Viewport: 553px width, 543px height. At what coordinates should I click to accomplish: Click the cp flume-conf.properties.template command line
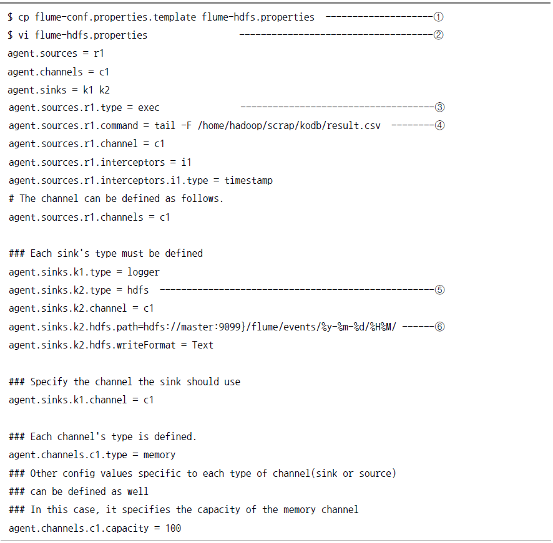(161, 17)
